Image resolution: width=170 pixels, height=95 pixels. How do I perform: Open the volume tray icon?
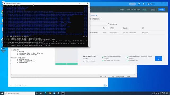pos(159,93)
